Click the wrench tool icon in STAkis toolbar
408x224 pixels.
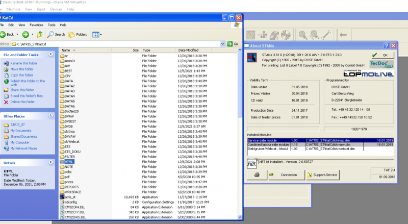pos(326,35)
